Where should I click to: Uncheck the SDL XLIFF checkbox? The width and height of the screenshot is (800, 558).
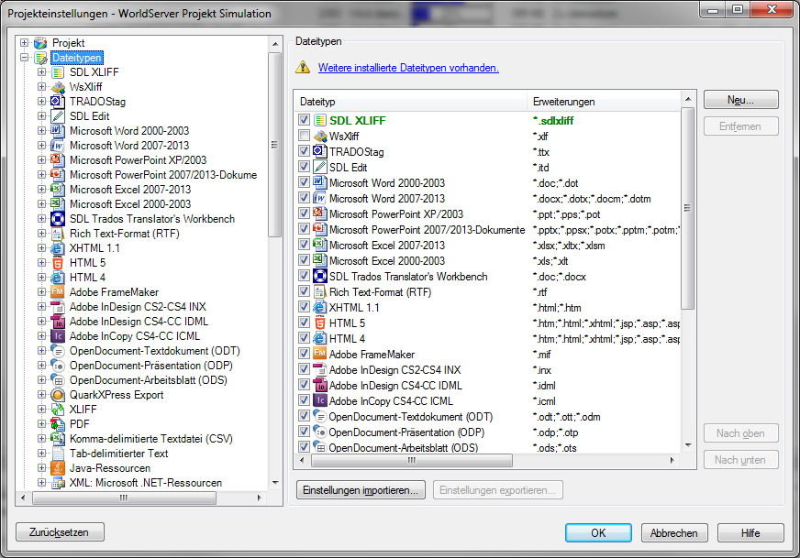[304, 120]
